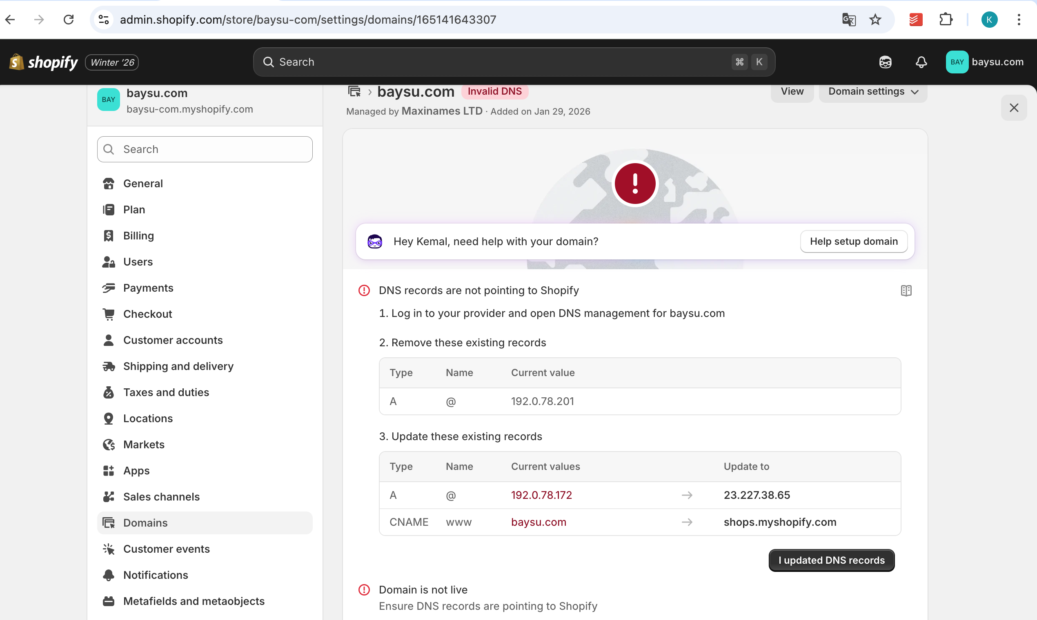
Task: Click the current A record value 192.0.78.172
Action: (x=541, y=496)
